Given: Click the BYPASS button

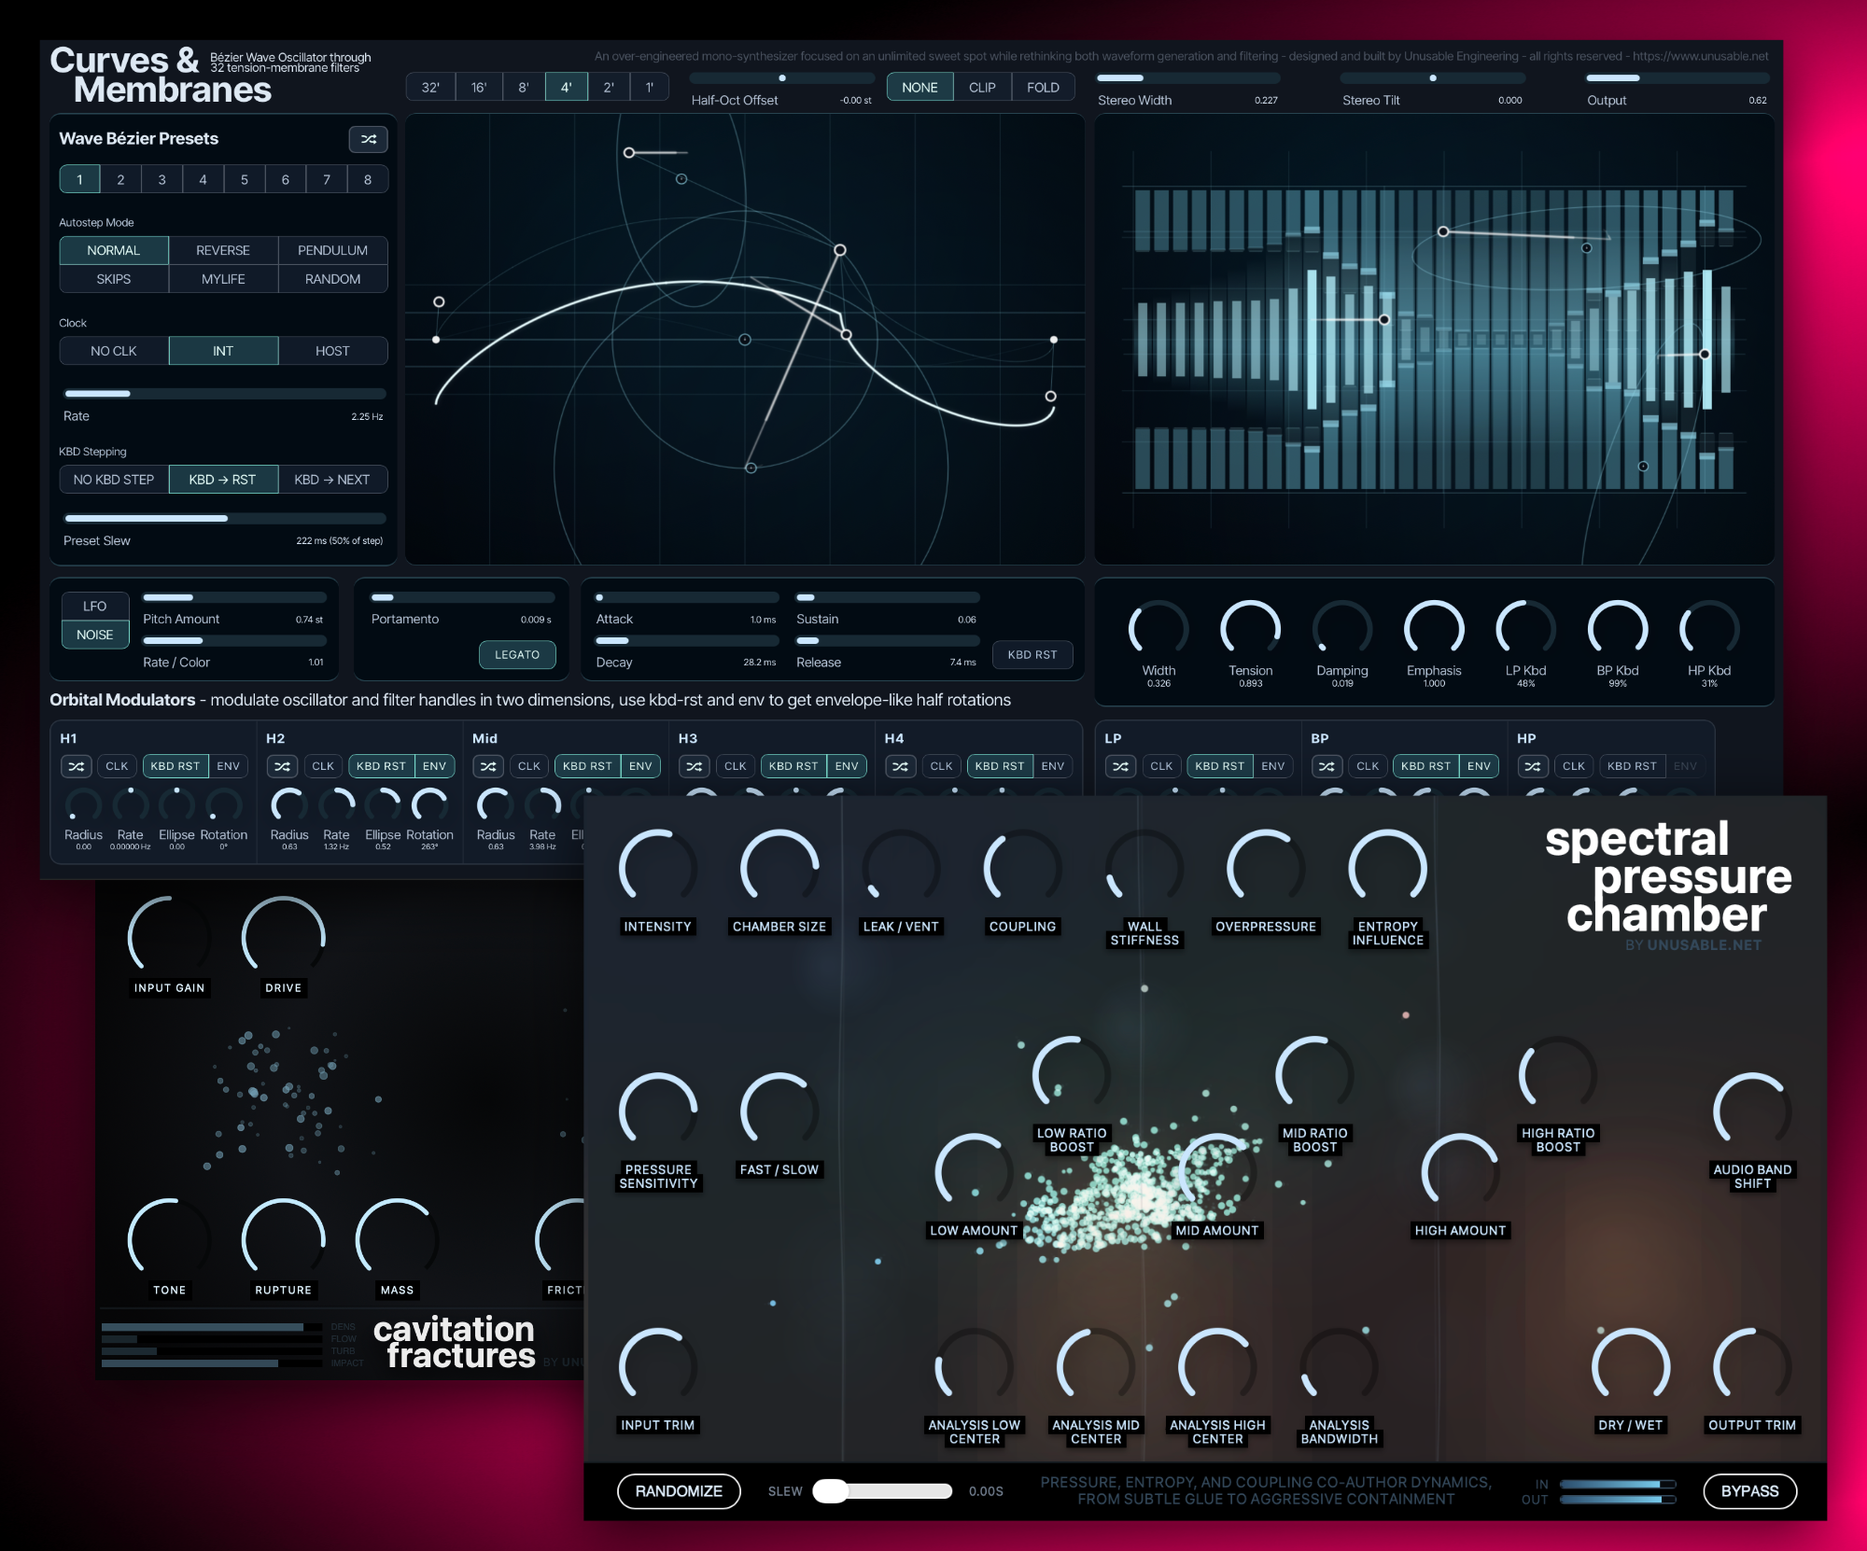Looking at the screenshot, I should click(1748, 1491).
